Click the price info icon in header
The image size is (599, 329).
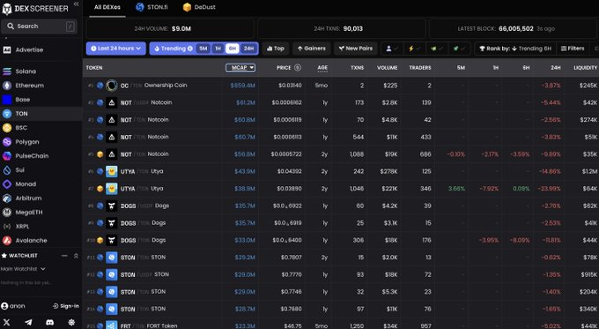click(298, 68)
